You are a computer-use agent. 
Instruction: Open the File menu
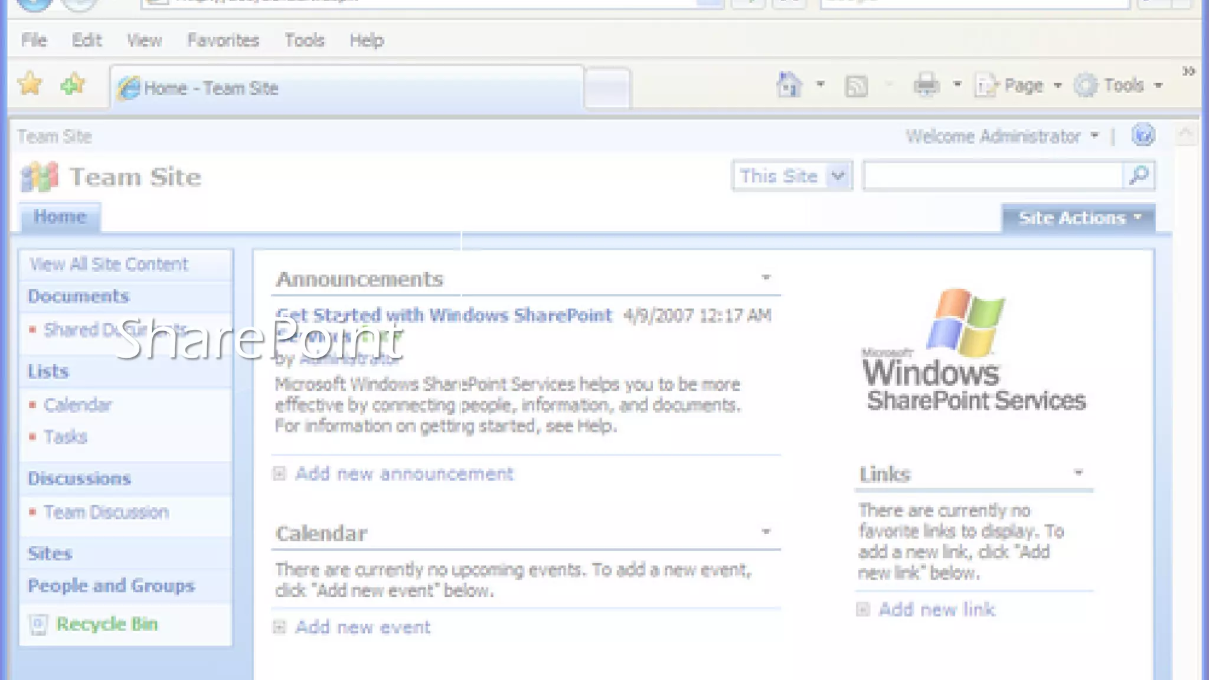[34, 40]
